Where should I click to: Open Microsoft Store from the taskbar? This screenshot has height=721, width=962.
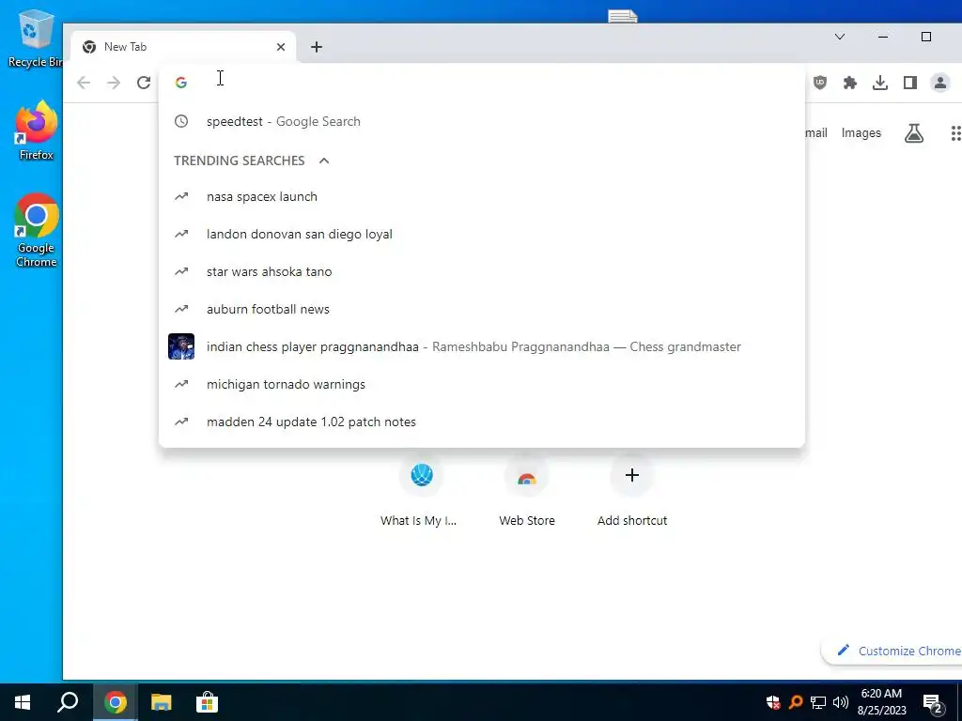click(x=208, y=702)
